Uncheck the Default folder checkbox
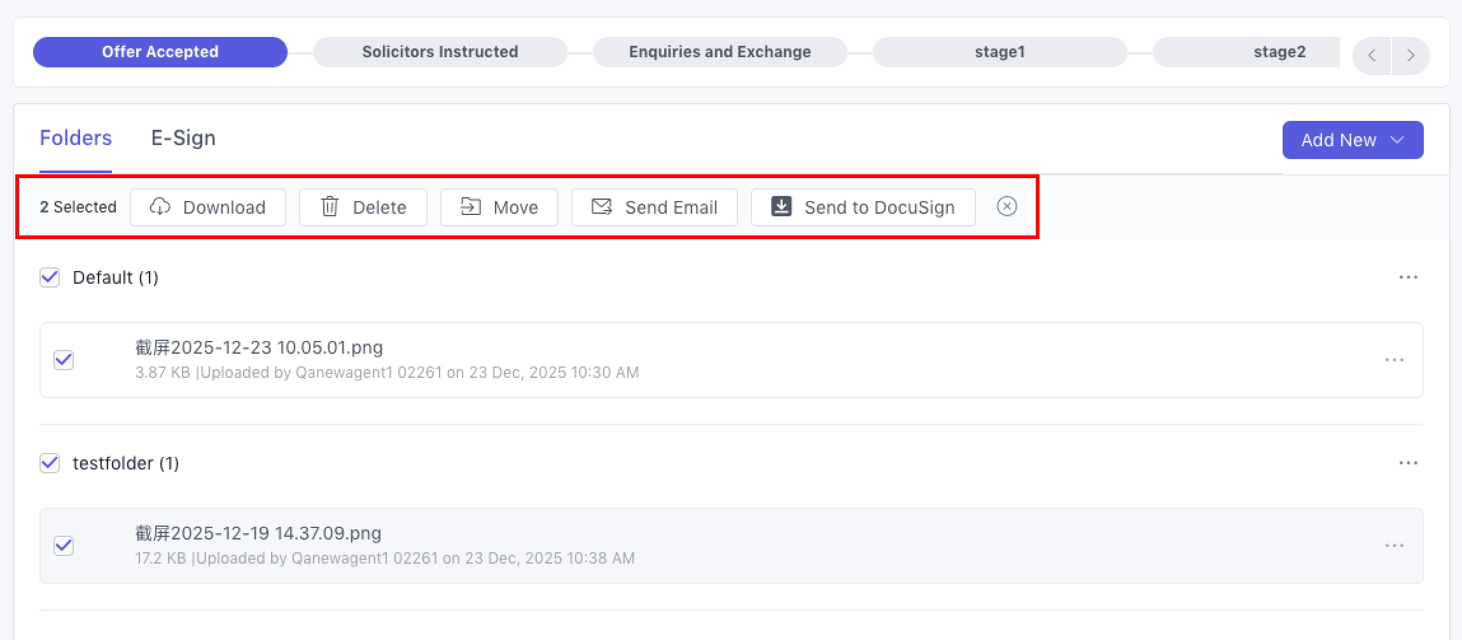 [x=50, y=277]
